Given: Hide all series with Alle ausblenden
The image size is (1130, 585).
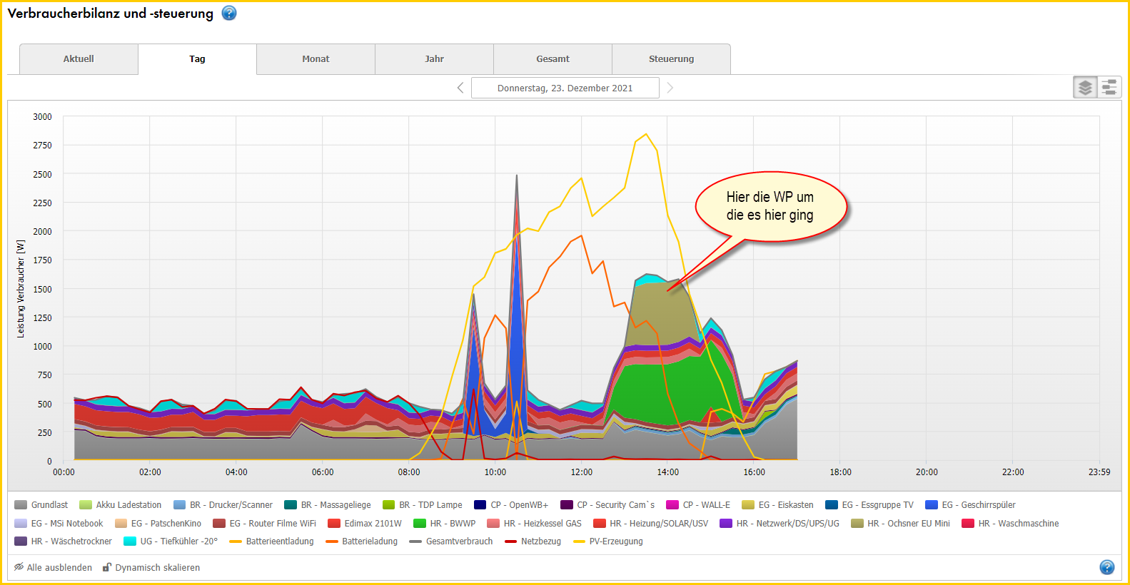Looking at the screenshot, I should coord(53,568).
